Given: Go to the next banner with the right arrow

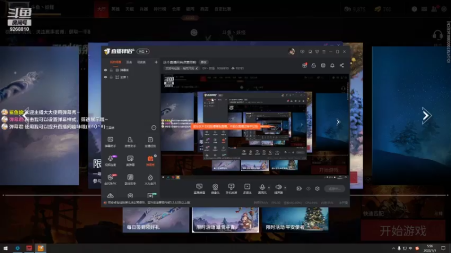Looking at the screenshot, I should click(426, 115).
